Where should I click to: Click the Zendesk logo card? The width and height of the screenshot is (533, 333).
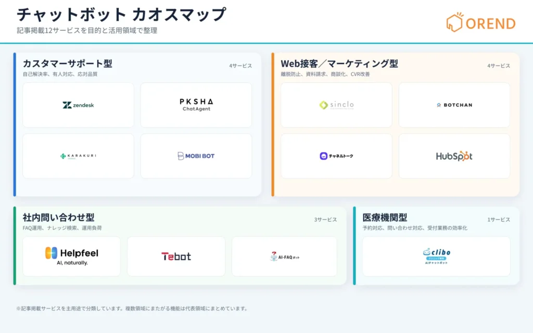(x=78, y=105)
